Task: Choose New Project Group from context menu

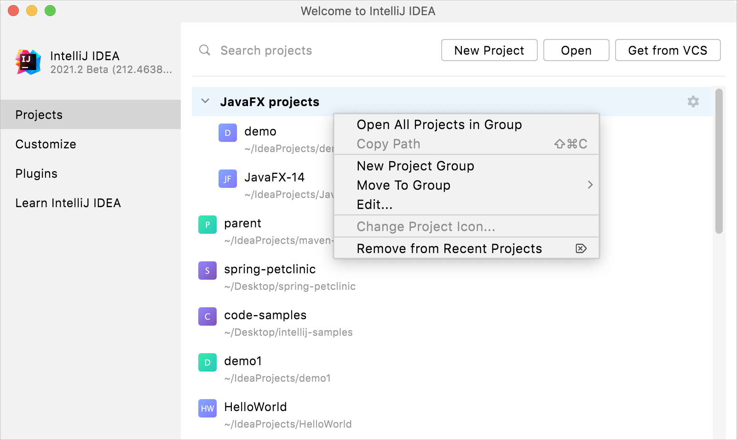Action: tap(415, 166)
